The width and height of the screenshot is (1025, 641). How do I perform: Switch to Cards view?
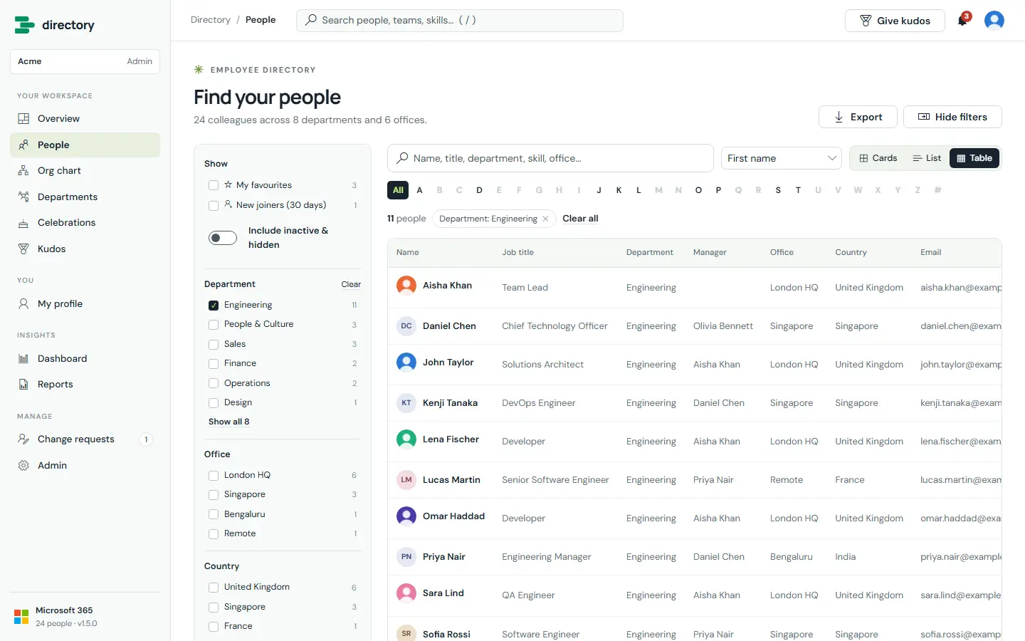pos(878,158)
